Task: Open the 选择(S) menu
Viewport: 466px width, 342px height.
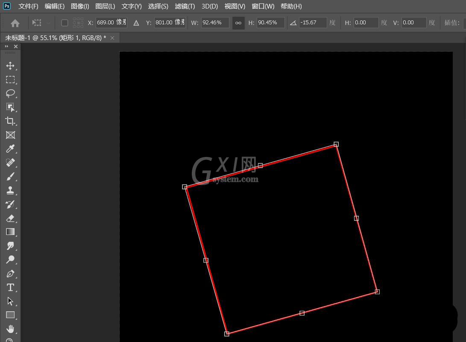Action: [x=158, y=6]
